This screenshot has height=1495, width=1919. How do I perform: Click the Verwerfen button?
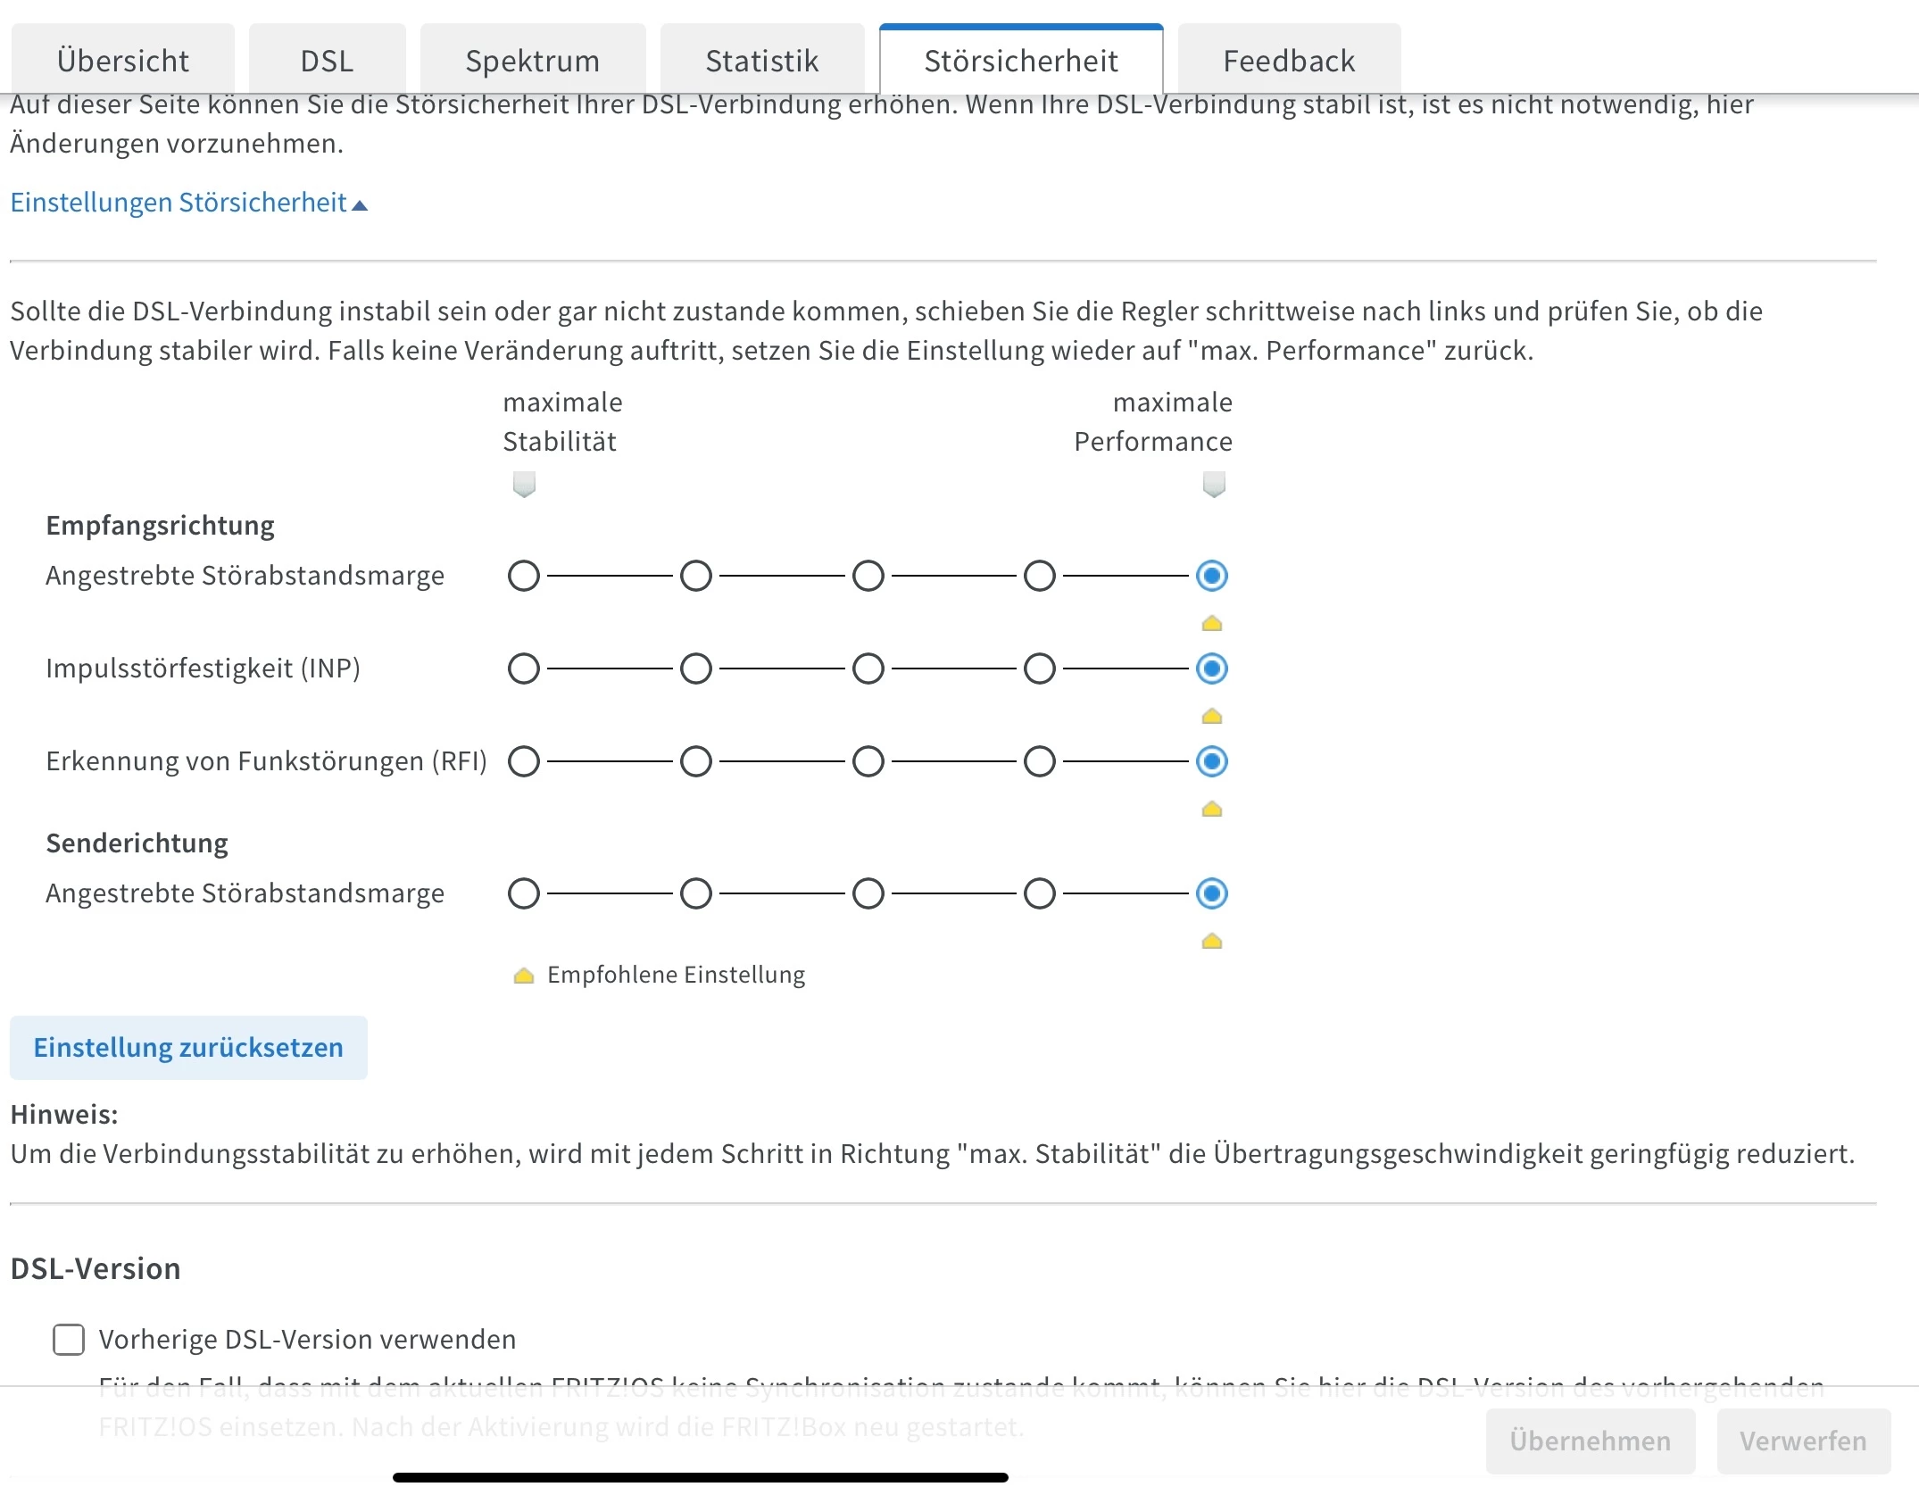tap(1802, 1441)
